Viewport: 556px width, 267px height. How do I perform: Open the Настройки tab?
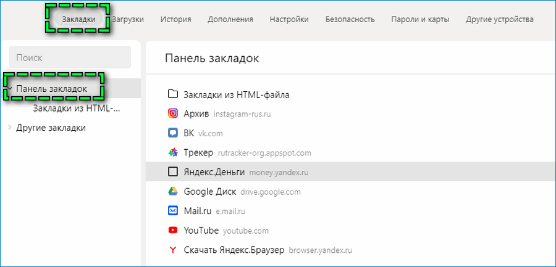[289, 19]
